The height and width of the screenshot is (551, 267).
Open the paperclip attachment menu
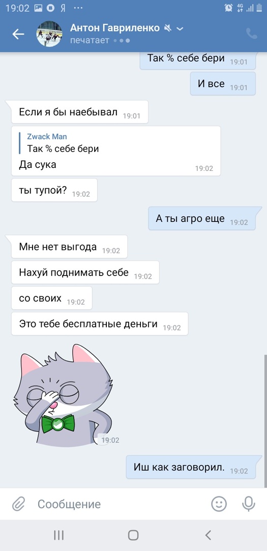pyautogui.click(x=17, y=504)
